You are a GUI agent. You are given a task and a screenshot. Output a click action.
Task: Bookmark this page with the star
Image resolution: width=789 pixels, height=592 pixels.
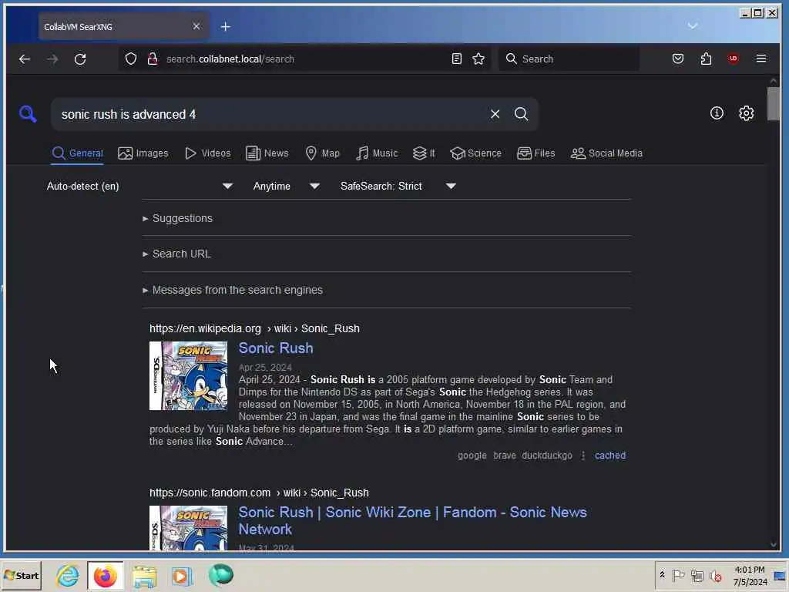tap(478, 59)
